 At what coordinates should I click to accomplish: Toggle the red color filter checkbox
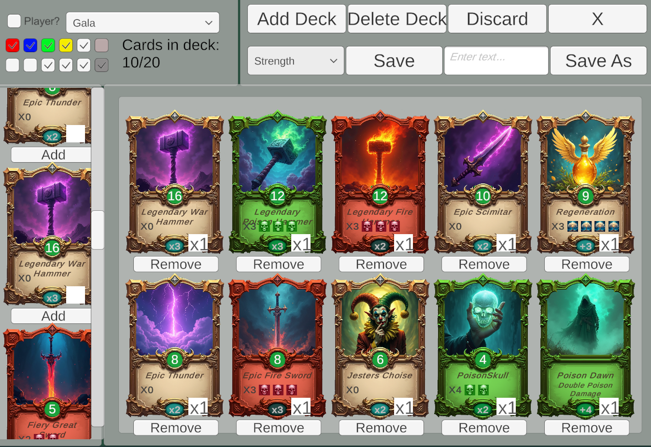(x=13, y=45)
